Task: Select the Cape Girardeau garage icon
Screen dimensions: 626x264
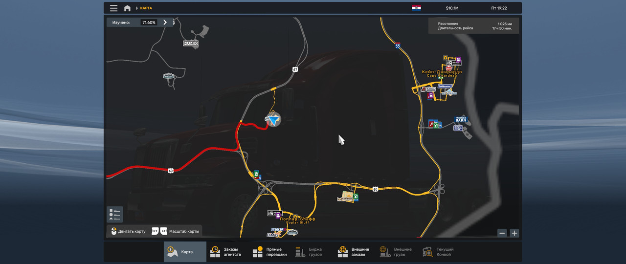Action: click(x=446, y=58)
